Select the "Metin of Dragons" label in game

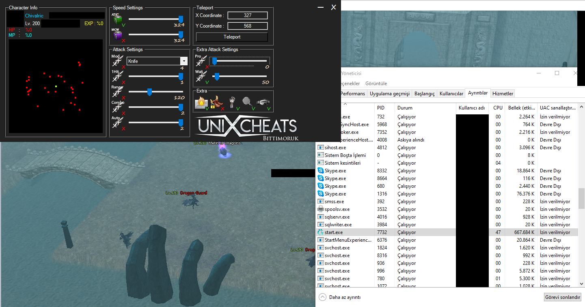pos(225,143)
